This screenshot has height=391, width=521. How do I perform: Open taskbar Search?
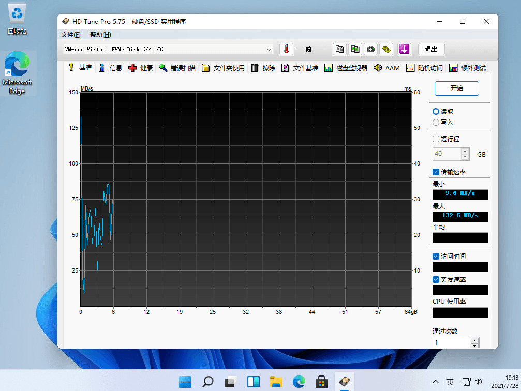click(207, 382)
